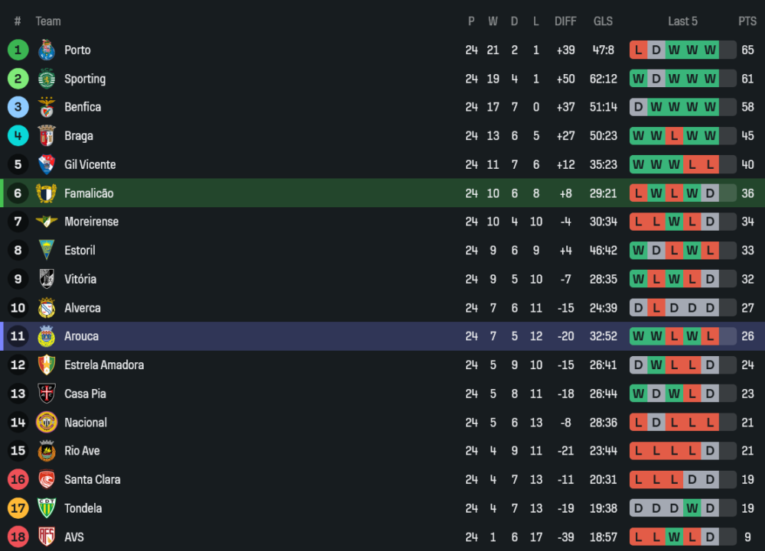Select the Last 5 column header

tap(682, 21)
